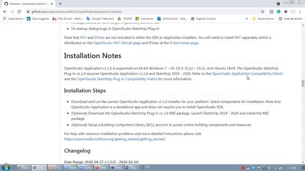
Task: Follow the DView link
Action: point(99,38)
